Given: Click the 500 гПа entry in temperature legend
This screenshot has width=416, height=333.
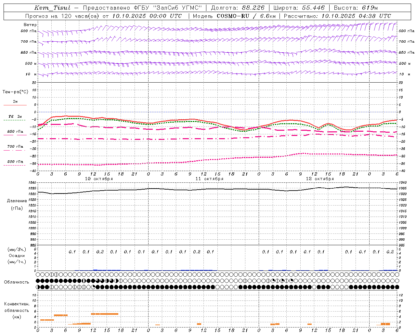Looking at the screenshot, I should pyautogui.click(x=15, y=161).
